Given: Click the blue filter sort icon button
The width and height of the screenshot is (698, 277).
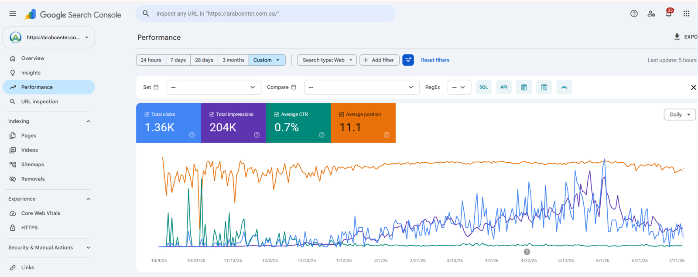Looking at the screenshot, I should (408, 60).
